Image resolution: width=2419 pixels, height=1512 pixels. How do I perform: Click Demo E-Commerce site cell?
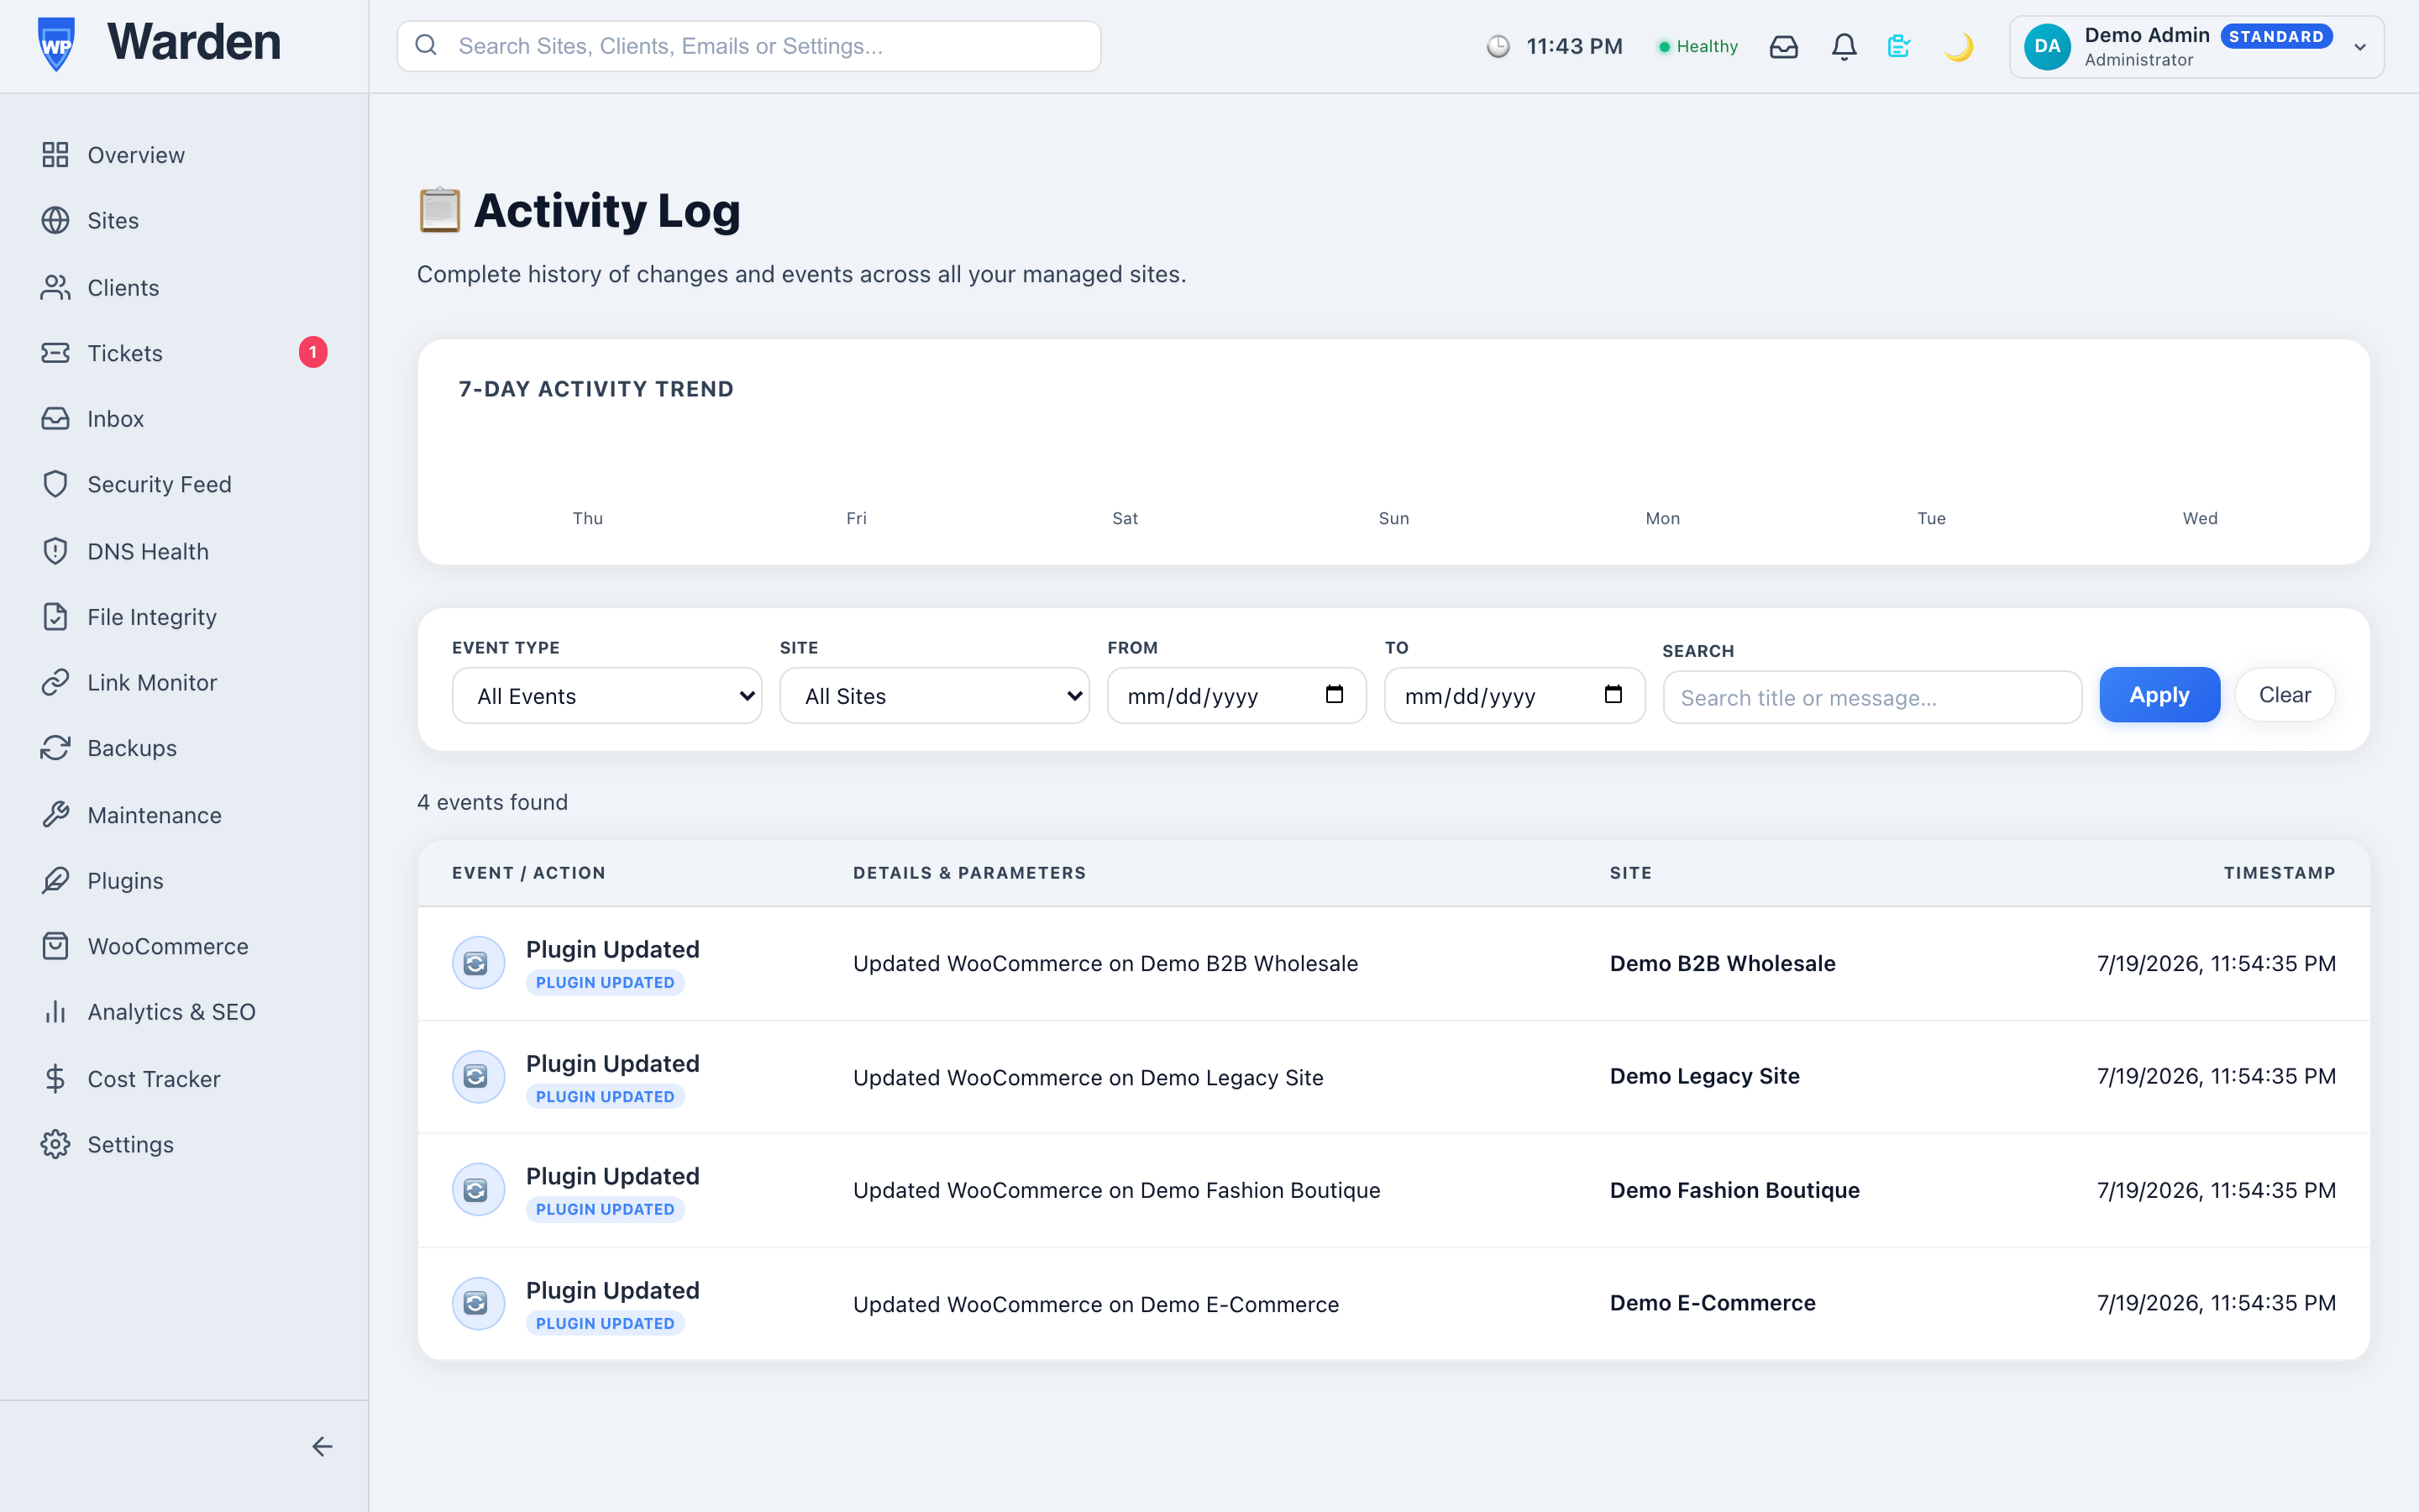tap(1713, 1303)
